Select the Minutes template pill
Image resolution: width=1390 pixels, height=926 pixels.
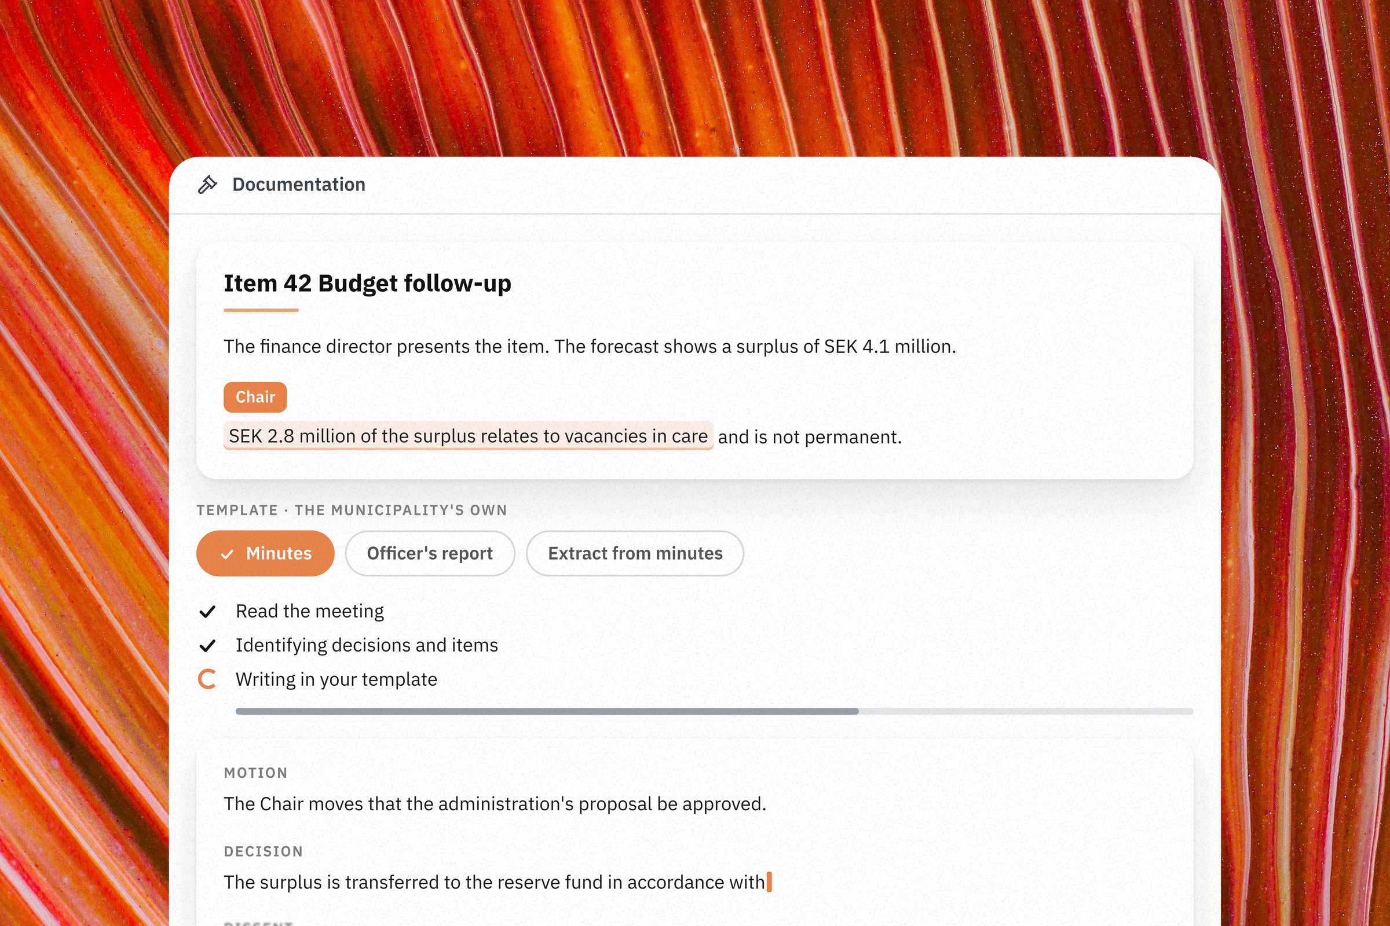(265, 553)
